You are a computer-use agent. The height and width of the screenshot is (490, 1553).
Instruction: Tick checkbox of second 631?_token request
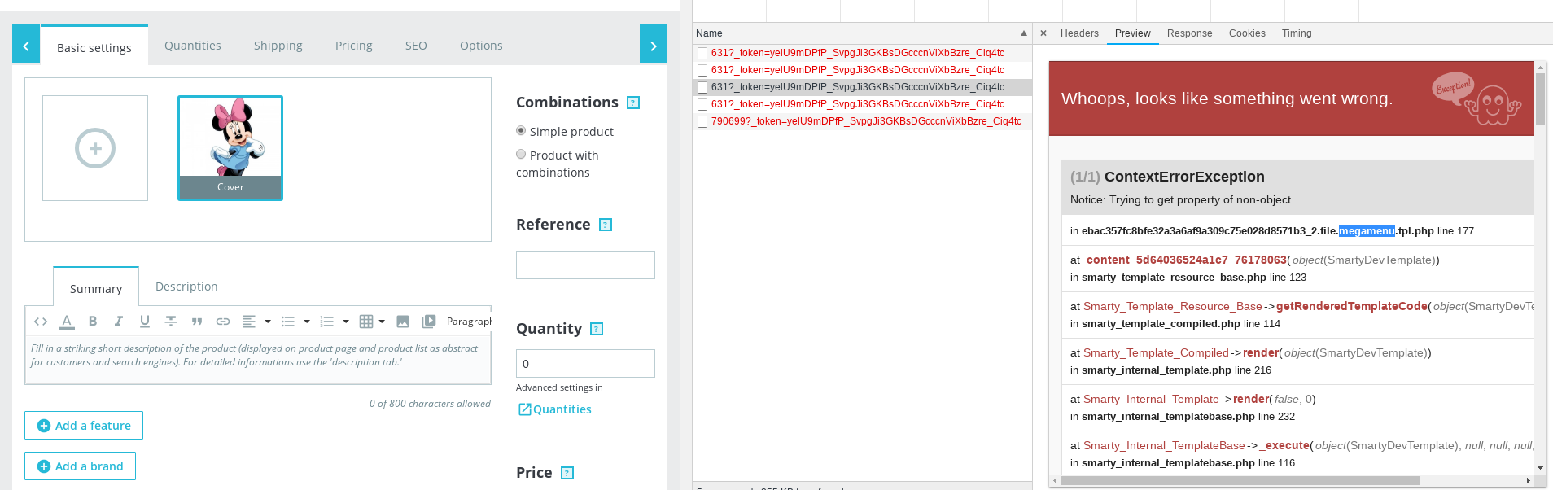pyautogui.click(x=702, y=70)
